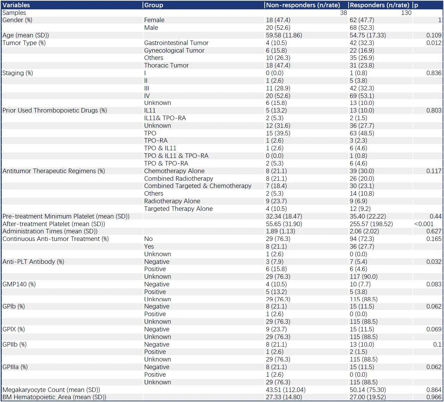
Task: Click Chemotherapy Alone group cell
Action: coord(174,171)
